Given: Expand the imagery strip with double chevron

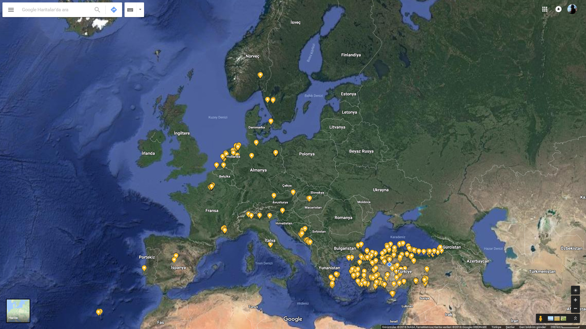Looking at the screenshot, I should tap(575, 318).
